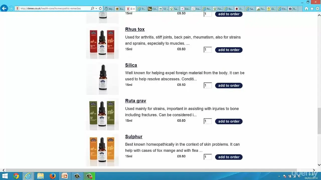
Task: Click the quantity field for Ruta grav
Action: coord(208,121)
